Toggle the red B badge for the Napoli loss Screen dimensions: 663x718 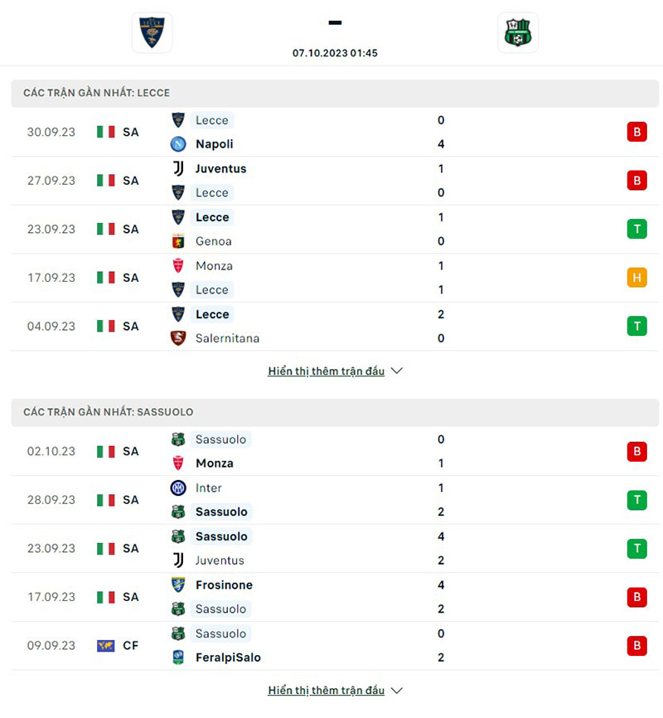point(636,131)
